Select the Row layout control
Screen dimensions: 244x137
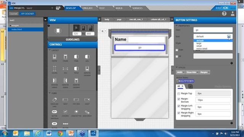click(65, 69)
